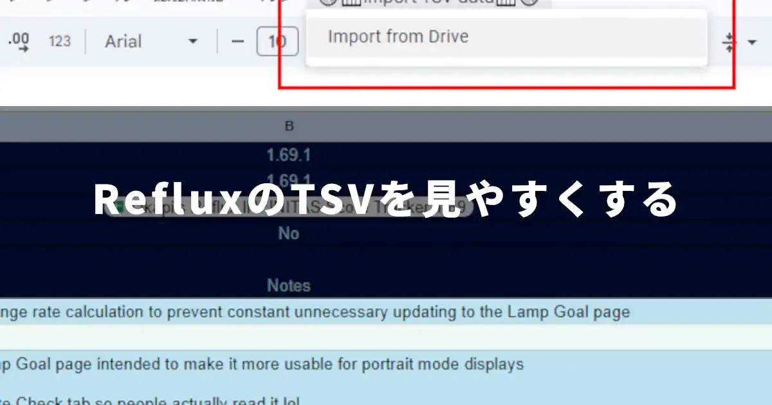Select the font size field showing 10
The height and width of the screenshot is (405, 772).
[277, 42]
